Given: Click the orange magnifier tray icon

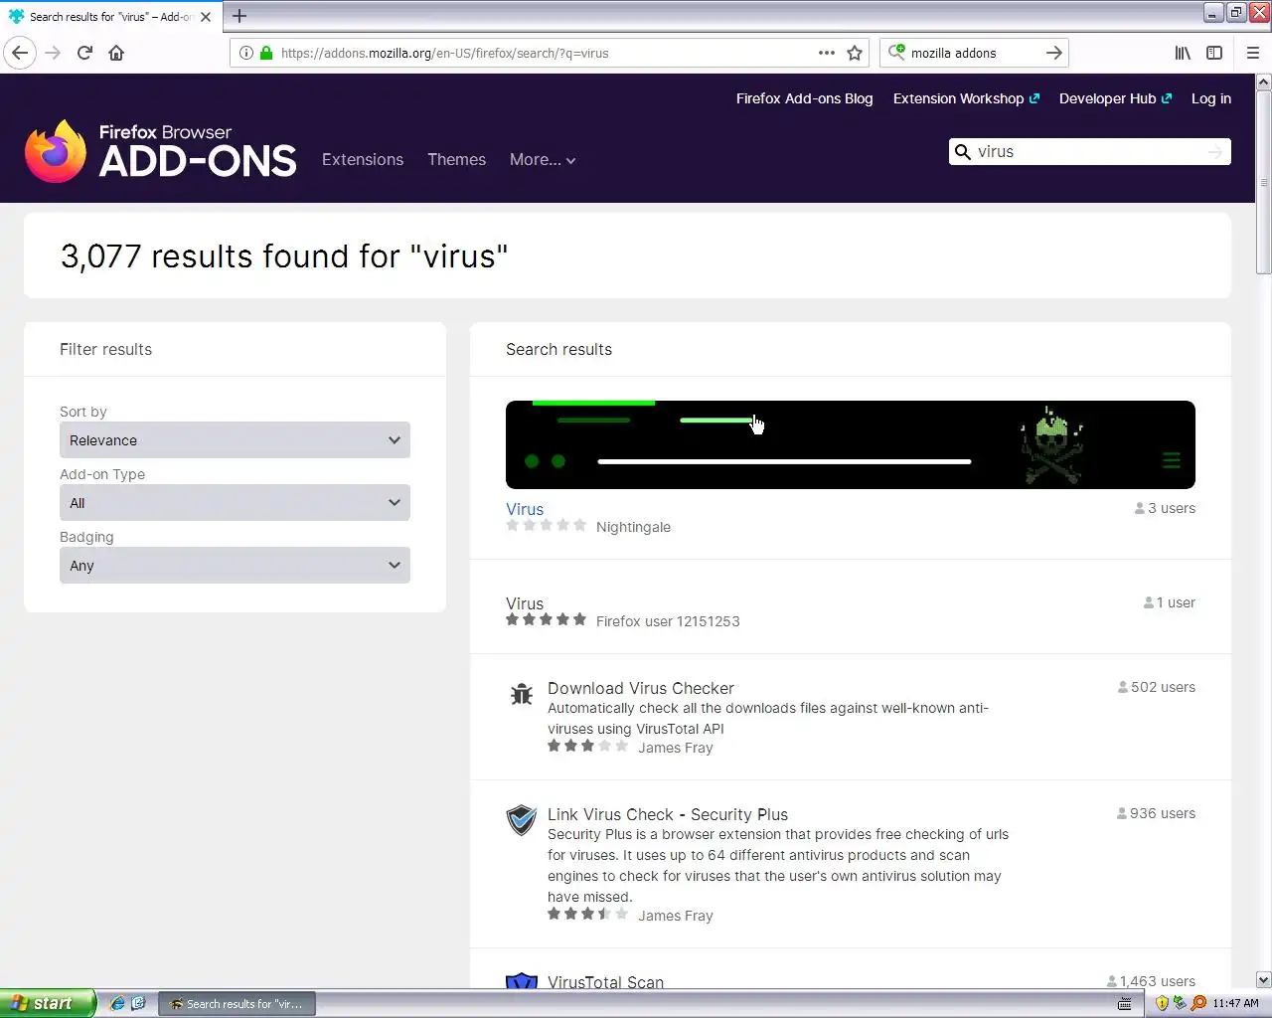Looking at the screenshot, I should tap(1198, 1003).
